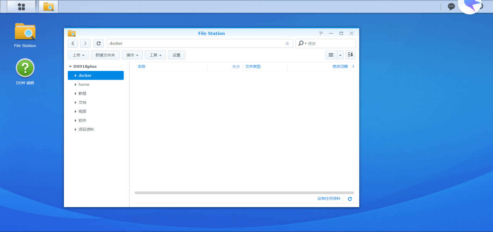Expand the 文档 folder arrow

click(75, 103)
